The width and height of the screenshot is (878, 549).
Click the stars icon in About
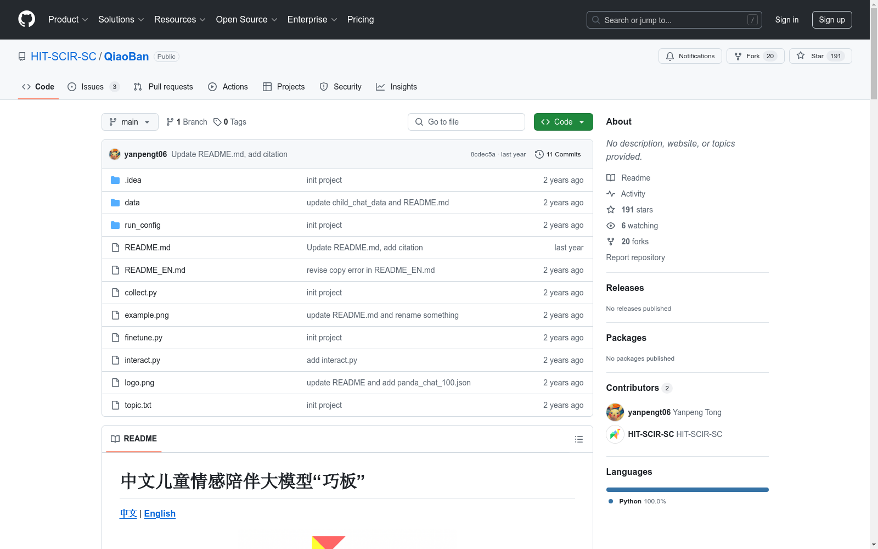pyautogui.click(x=611, y=210)
